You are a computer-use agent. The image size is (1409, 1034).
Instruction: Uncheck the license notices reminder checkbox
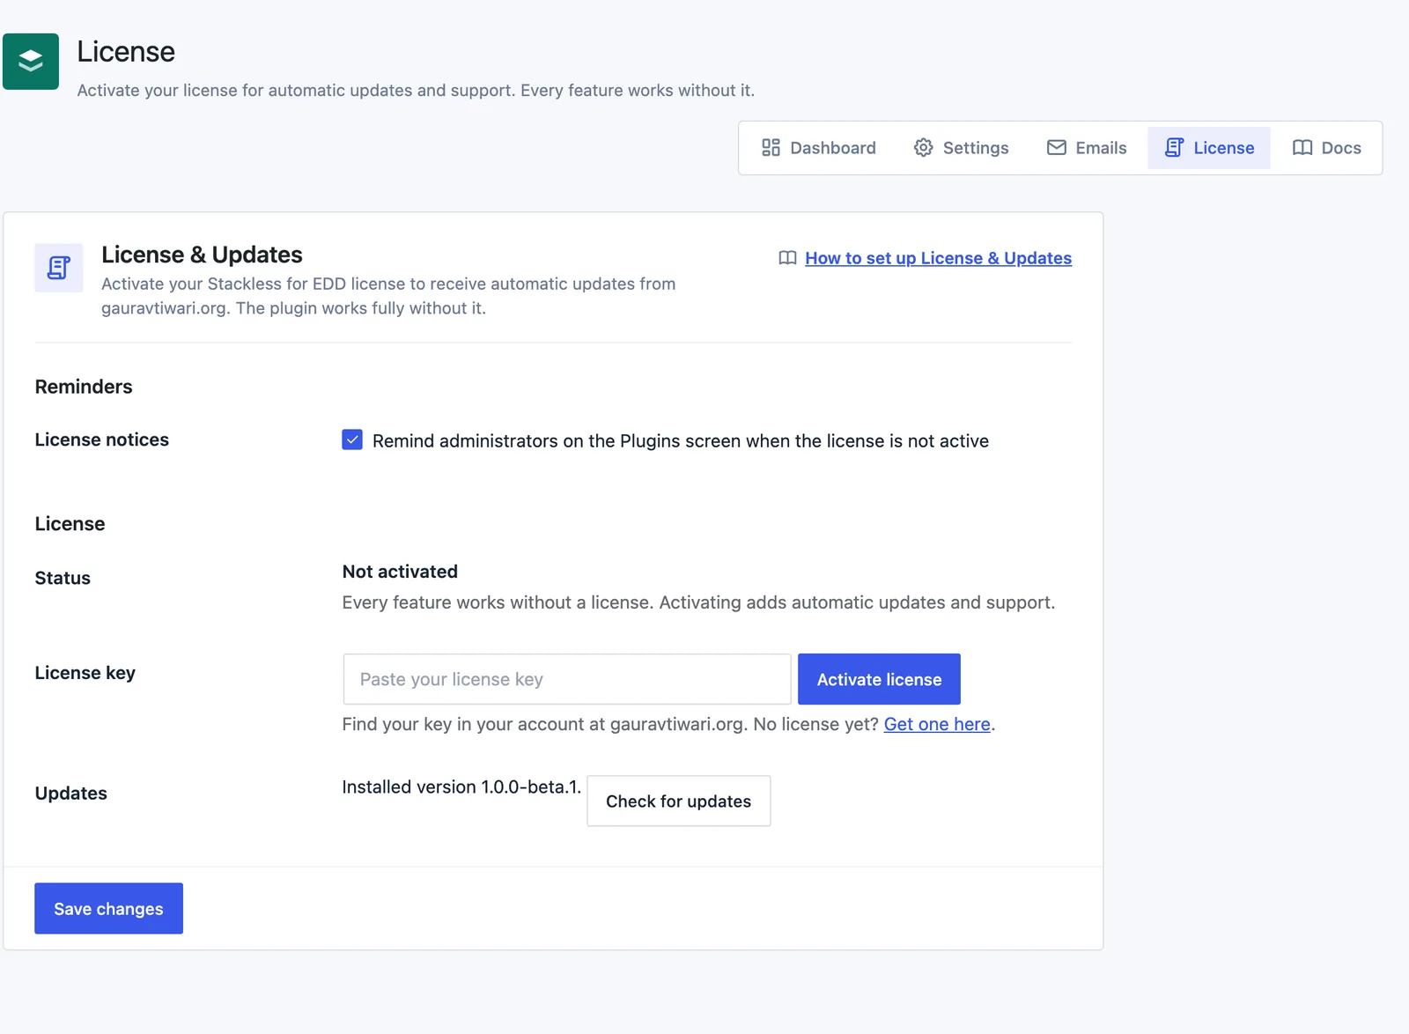pyautogui.click(x=352, y=439)
